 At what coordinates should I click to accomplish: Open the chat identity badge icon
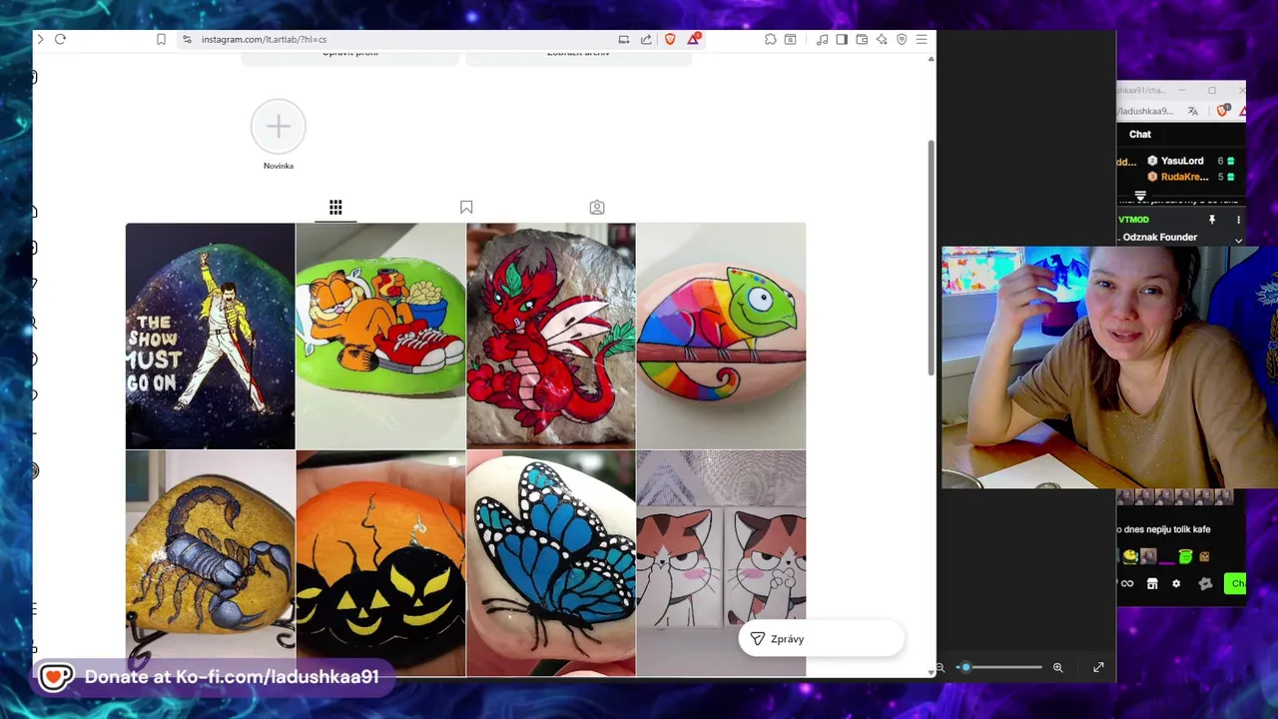click(1205, 584)
